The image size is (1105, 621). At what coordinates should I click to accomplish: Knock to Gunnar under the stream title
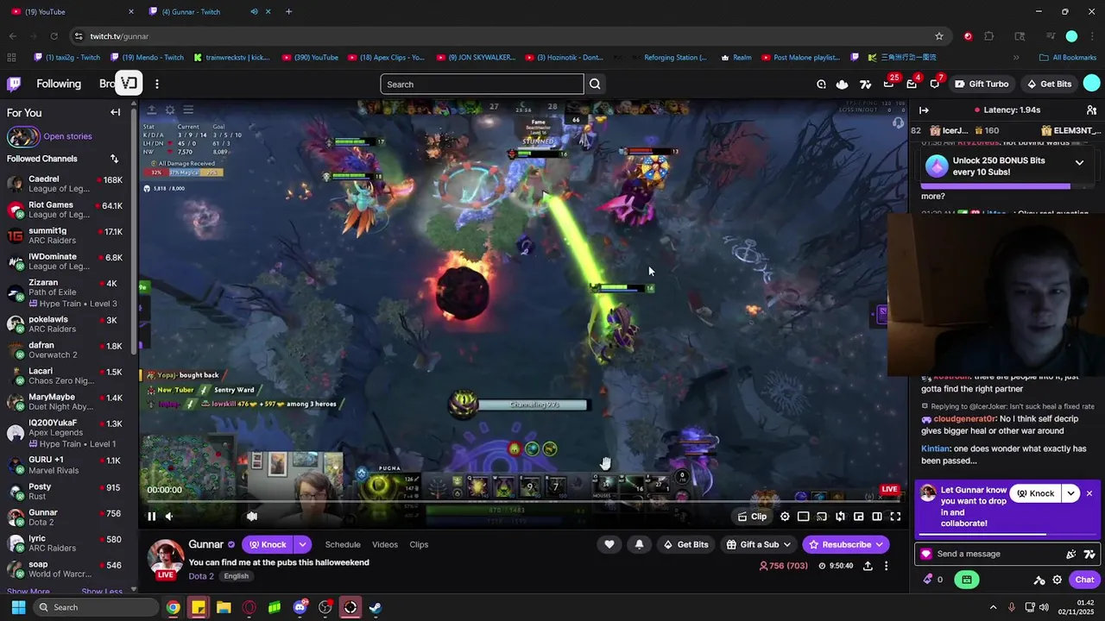pos(268,544)
